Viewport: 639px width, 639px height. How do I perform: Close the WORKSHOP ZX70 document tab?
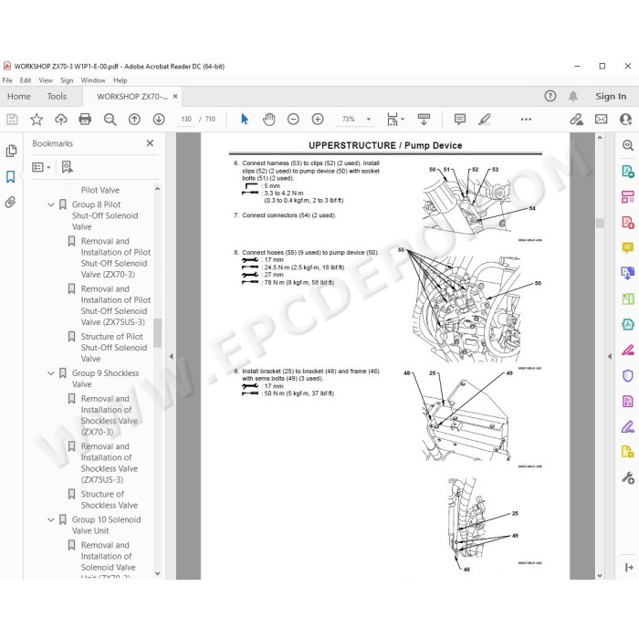coord(175,96)
